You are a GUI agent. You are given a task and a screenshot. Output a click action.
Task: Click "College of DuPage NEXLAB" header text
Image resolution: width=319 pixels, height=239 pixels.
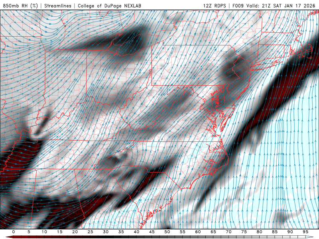[x=109, y=6]
